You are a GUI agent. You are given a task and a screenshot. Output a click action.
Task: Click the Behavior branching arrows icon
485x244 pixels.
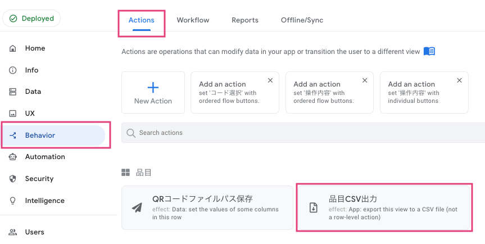click(x=13, y=135)
